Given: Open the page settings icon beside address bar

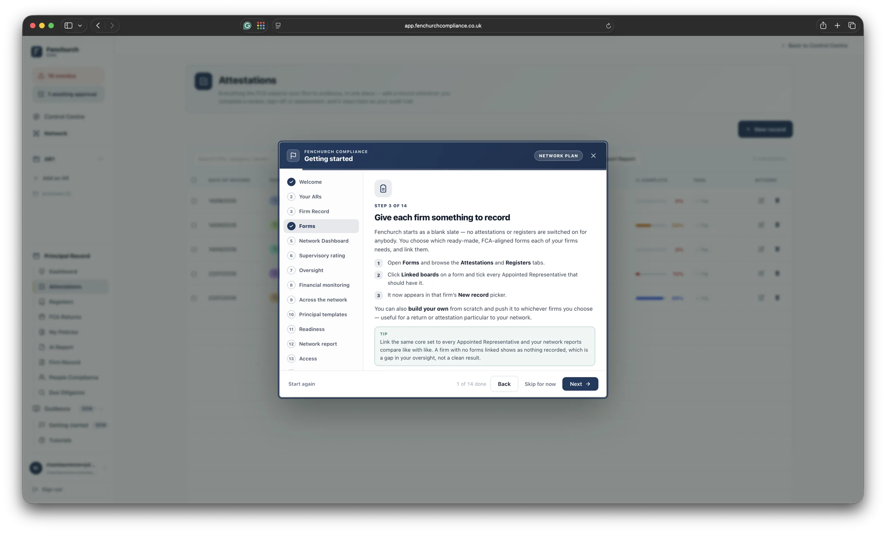Looking at the screenshot, I should click(x=278, y=26).
